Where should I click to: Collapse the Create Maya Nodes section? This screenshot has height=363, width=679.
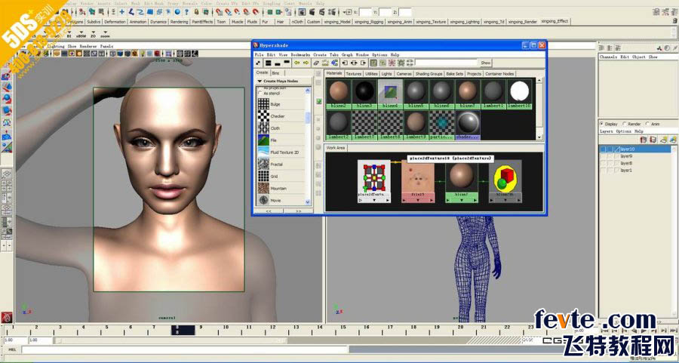(260, 81)
